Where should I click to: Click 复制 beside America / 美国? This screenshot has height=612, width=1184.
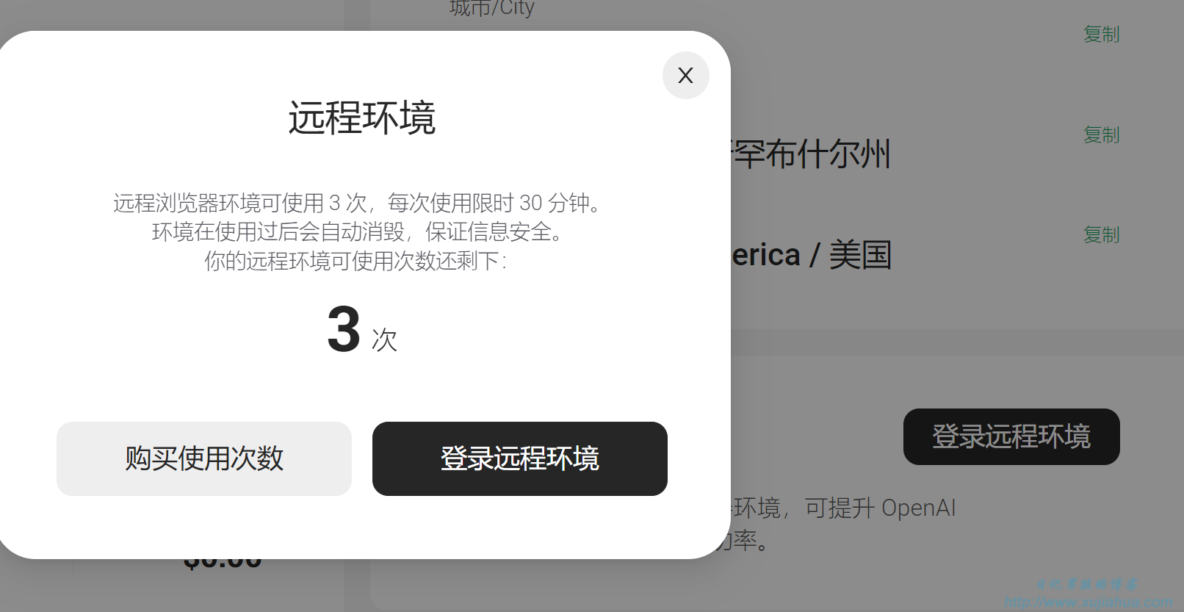click(1101, 235)
